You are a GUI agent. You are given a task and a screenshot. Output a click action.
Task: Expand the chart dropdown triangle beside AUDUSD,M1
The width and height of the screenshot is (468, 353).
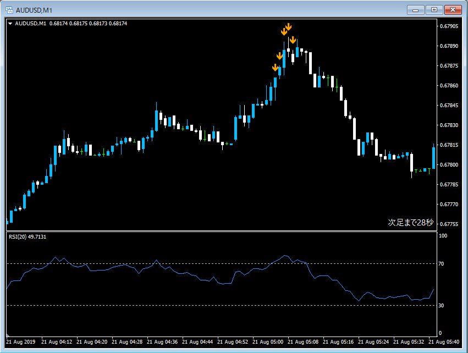(x=10, y=23)
